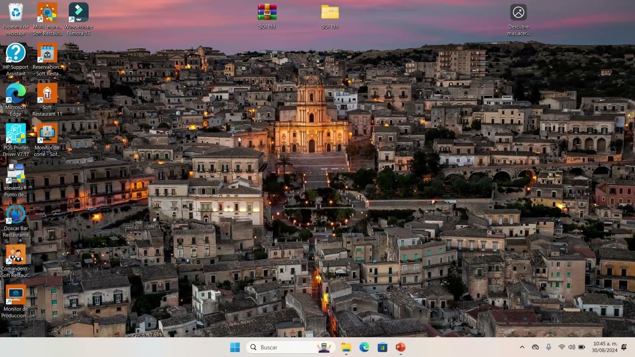Click the OneDrive cloud tray icon

tap(535, 347)
